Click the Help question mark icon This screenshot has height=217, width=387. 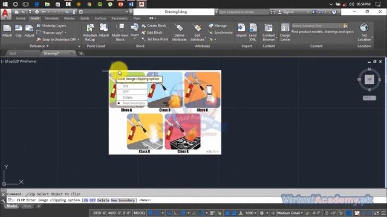tap(334, 12)
